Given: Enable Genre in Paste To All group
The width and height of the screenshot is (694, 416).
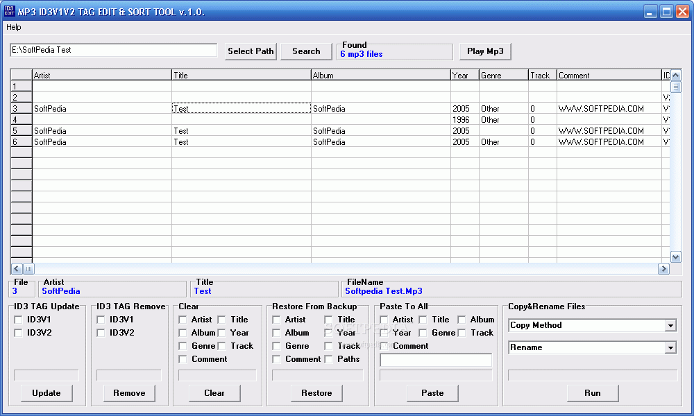Looking at the screenshot, I should pyautogui.click(x=423, y=333).
